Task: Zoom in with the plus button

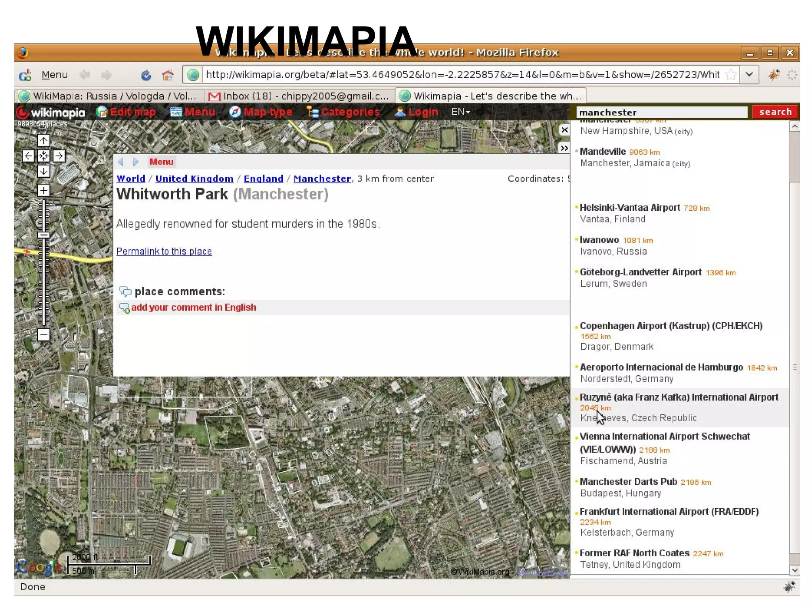Action: pyautogui.click(x=44, y=190)
